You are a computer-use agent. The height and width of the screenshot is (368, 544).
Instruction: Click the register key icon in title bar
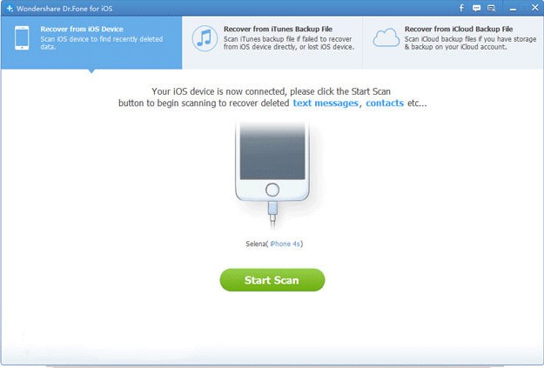491,9
